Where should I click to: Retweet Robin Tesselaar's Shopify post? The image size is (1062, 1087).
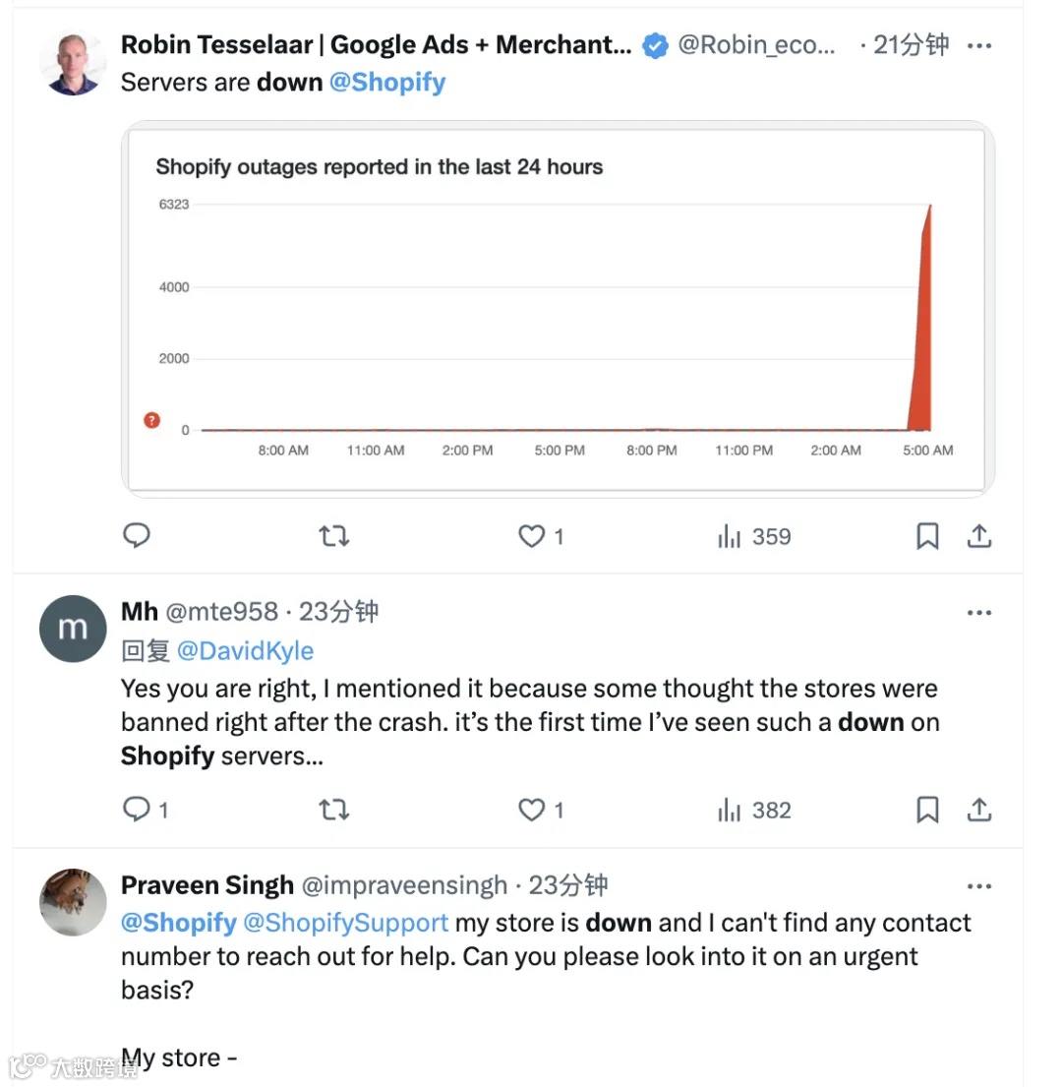pos(334,536)
